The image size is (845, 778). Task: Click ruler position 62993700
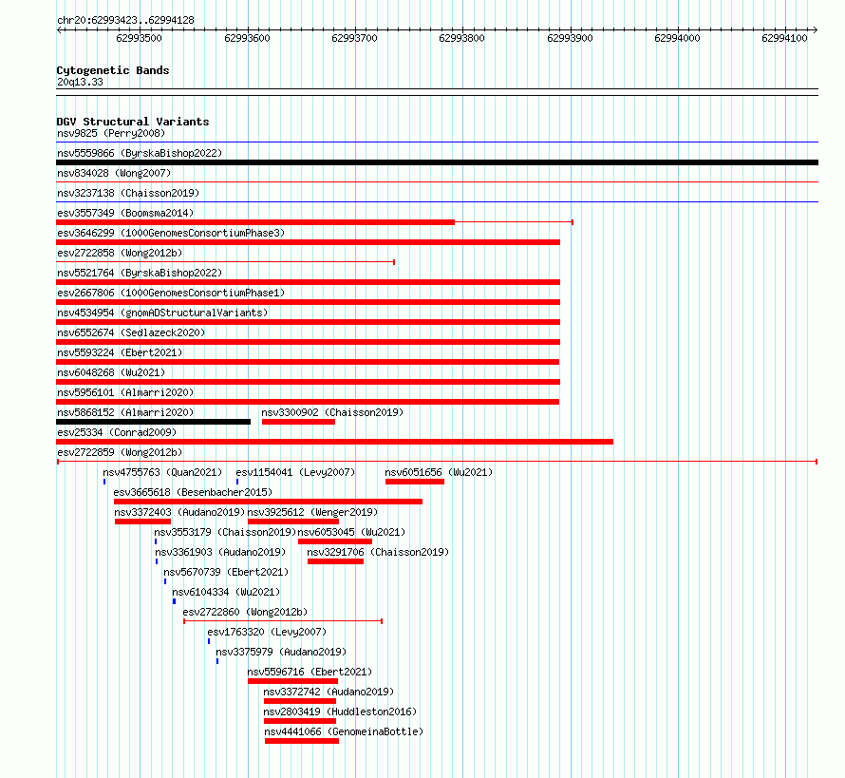(x=354, y=38)
